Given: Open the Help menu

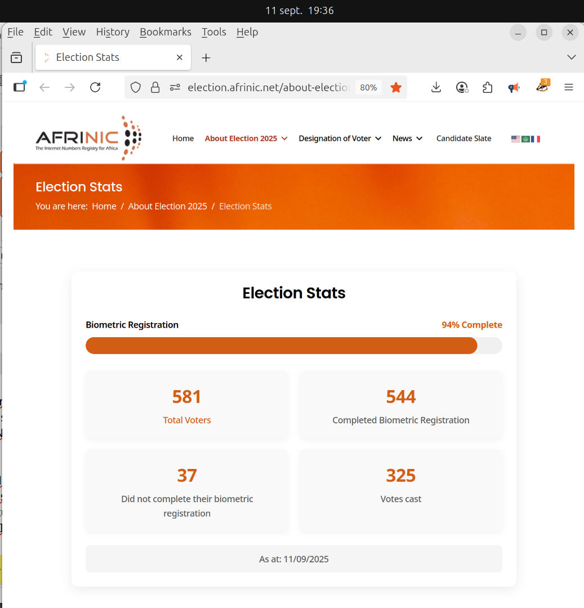Looking at the screenshot, I should tap(247, 32).
